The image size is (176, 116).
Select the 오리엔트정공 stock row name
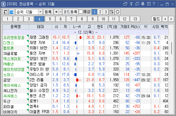coord(14,37)
